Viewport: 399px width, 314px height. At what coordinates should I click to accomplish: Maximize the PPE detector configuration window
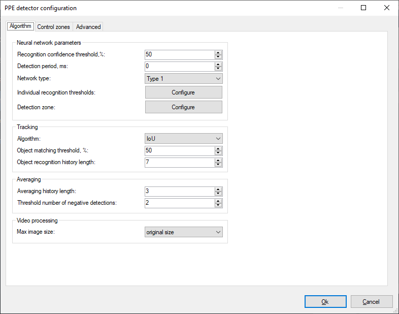click(363, 8)
